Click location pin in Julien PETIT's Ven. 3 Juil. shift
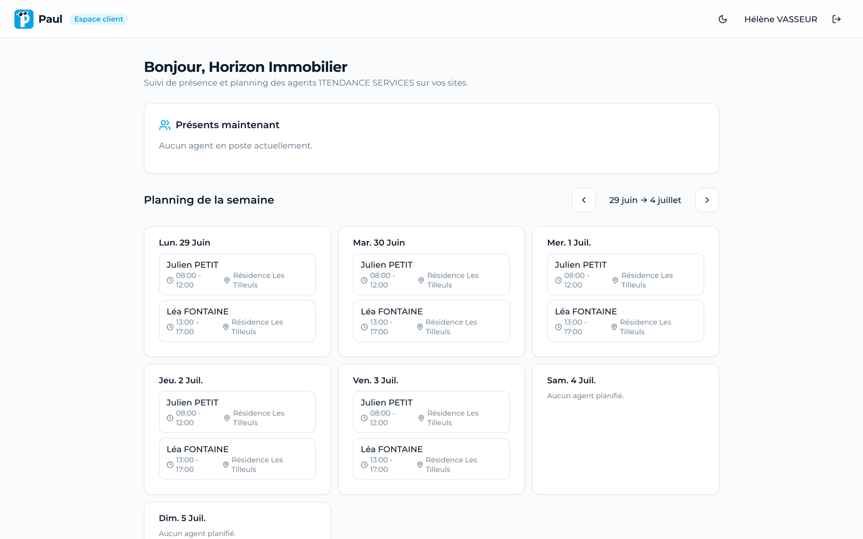The height and width of the screenshot is (539, 863). 421,418
